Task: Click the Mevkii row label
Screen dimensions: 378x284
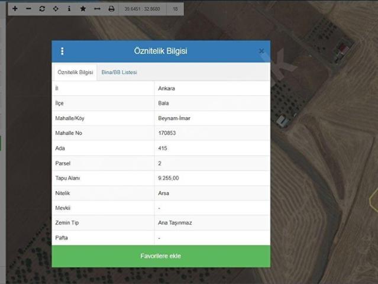Action: pos(63,208)
